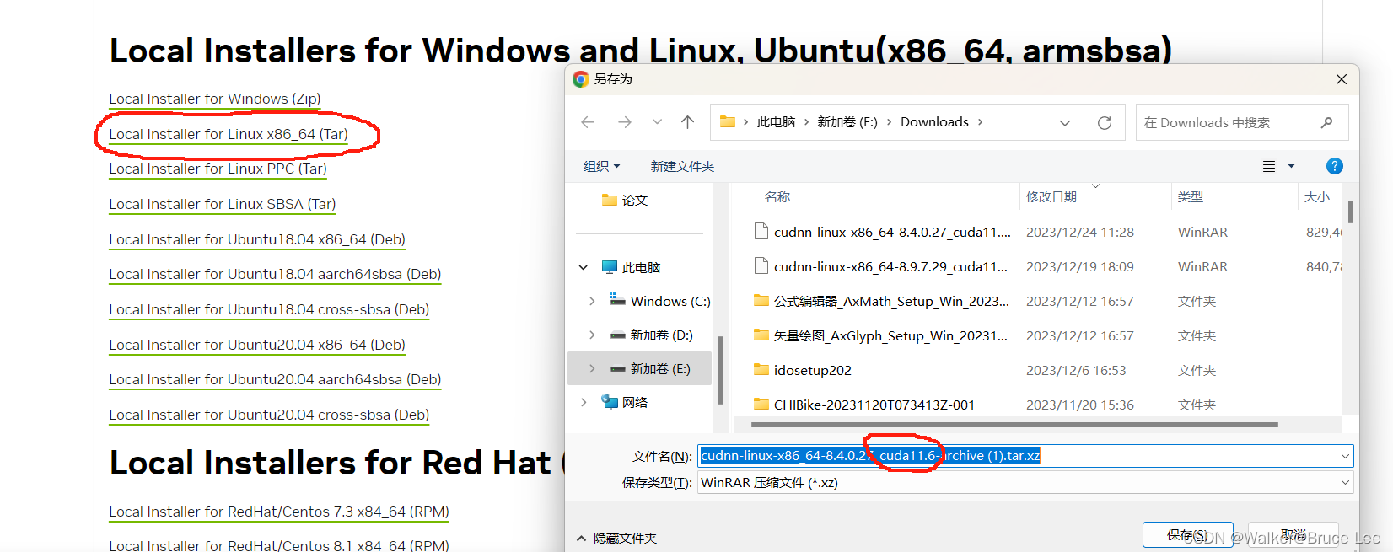The height and width of the screenshot is (552, 1393).
Task: Select 论文 folder in navigation pane
Action: [634, 200]
